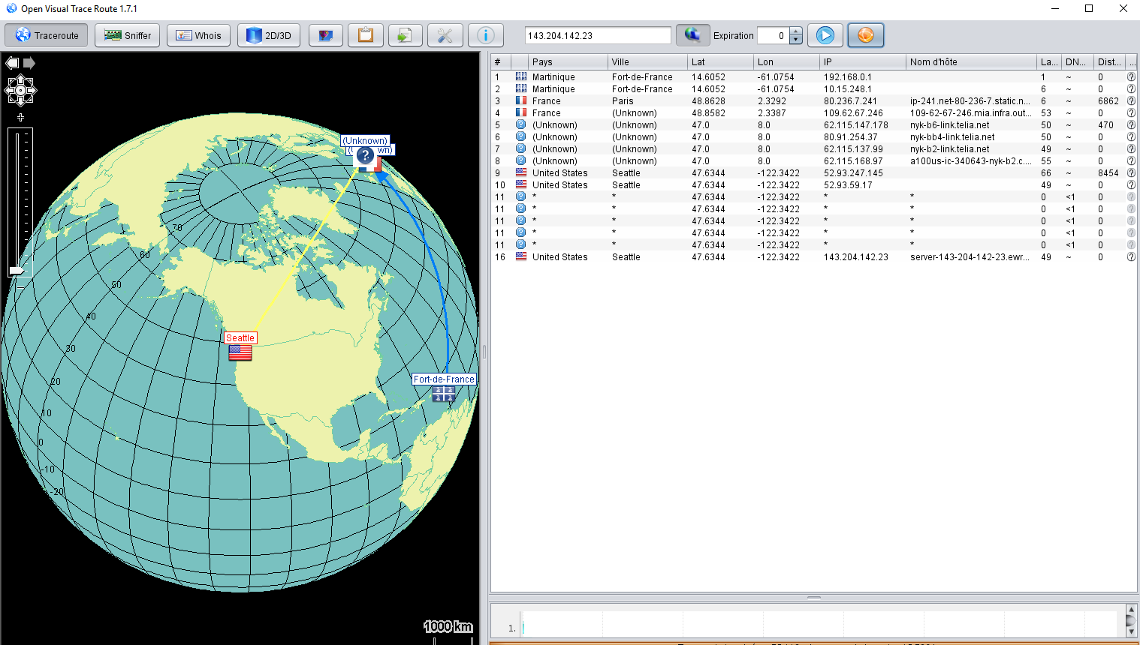Select the IP 52.93.59.17 cell
Viewport: 1140px width, 645px height.
[863, 185]
